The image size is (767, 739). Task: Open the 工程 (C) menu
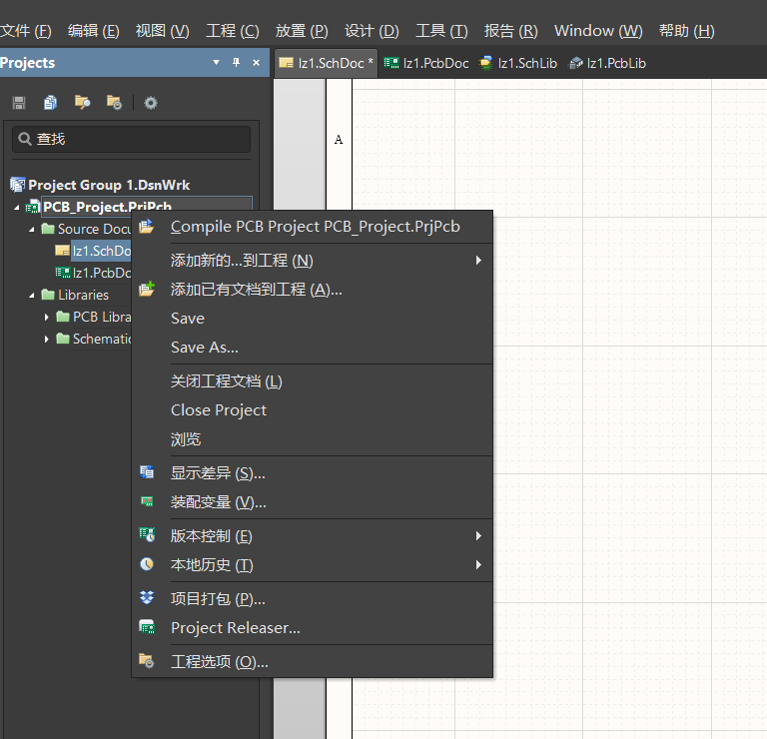[x=233, y=31]
